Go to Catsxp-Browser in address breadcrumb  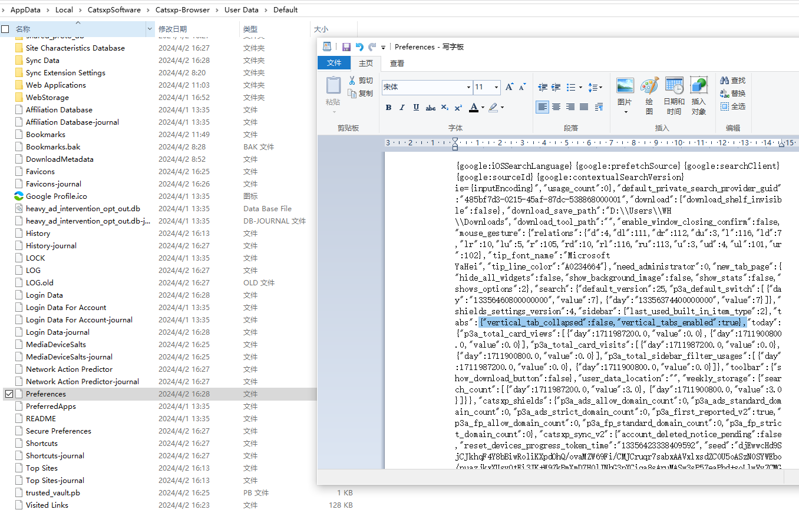click(183, 9)
